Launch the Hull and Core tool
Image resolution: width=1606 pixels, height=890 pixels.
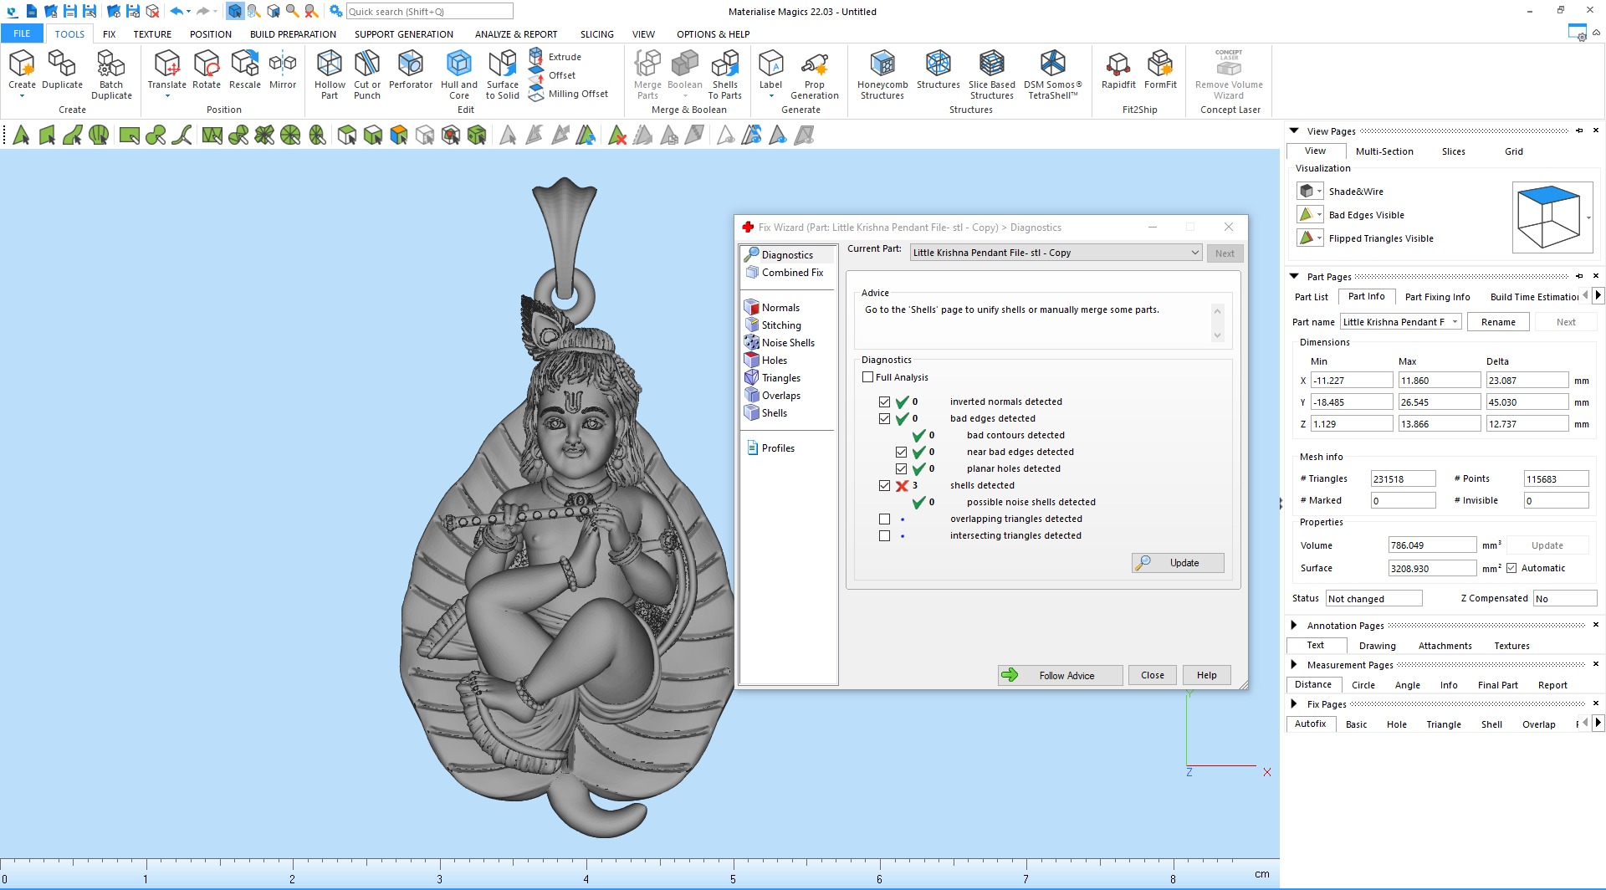coord(459,74)
